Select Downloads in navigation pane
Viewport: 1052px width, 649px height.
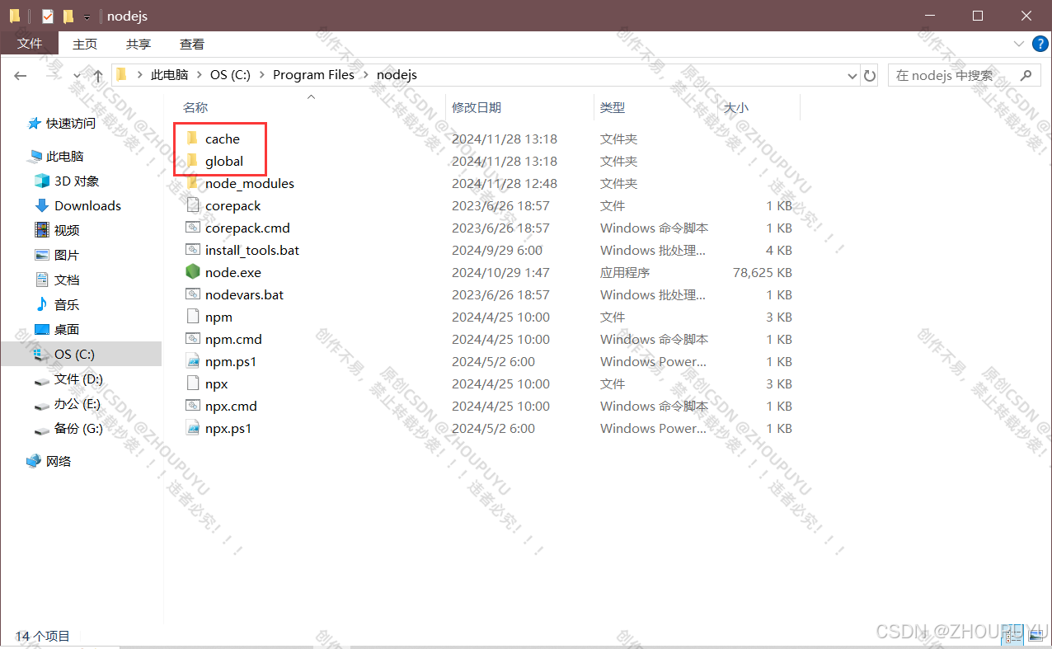pyautogui.click(x=87, y=205)
